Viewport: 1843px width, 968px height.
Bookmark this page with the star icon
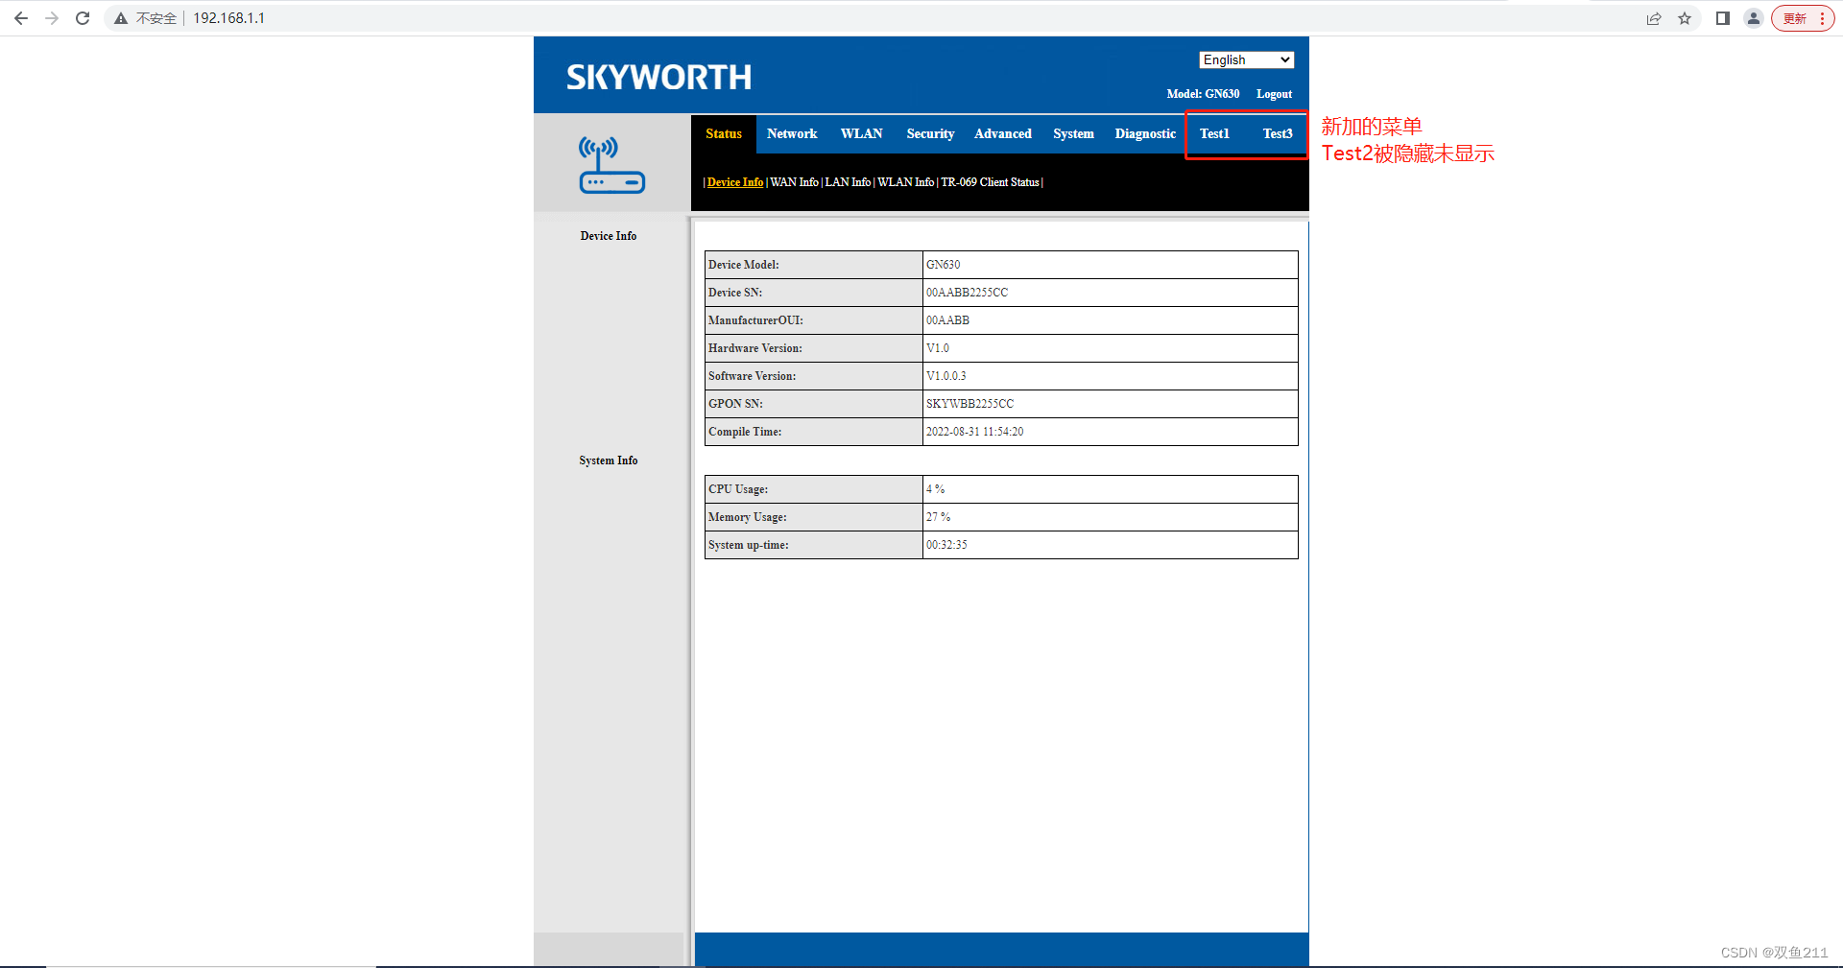point(1685,18)
